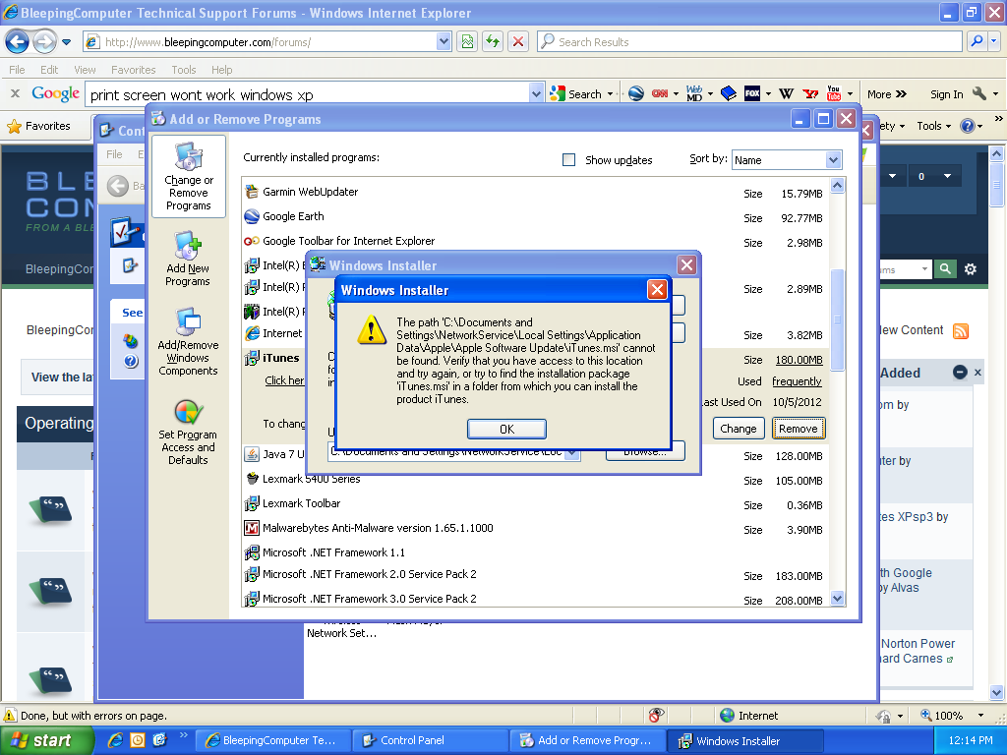The height and width of the screenshot is (755, 1007).
Task: Open the Help menu
Action: pos(221,70)
